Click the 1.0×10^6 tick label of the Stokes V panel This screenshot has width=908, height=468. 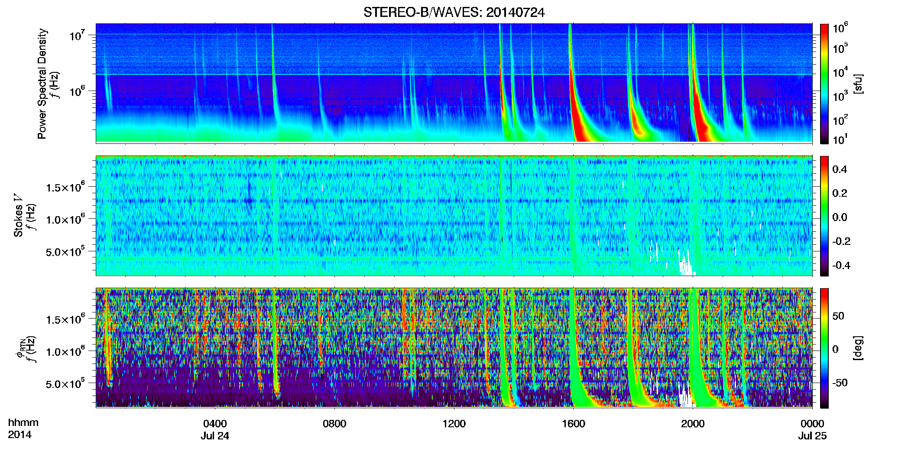tap(65, 219)
